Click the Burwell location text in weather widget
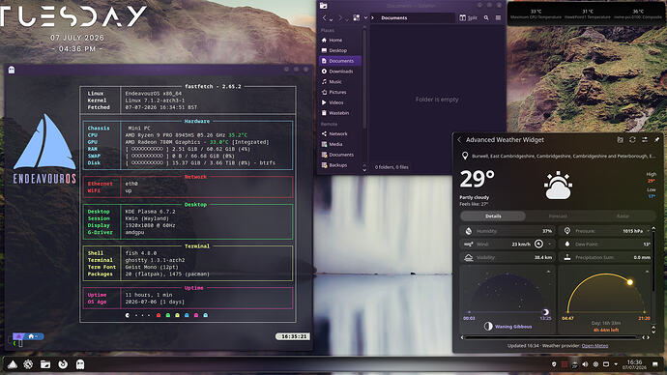The width and height of the screenshot is (667, 375). coord(564,156)
